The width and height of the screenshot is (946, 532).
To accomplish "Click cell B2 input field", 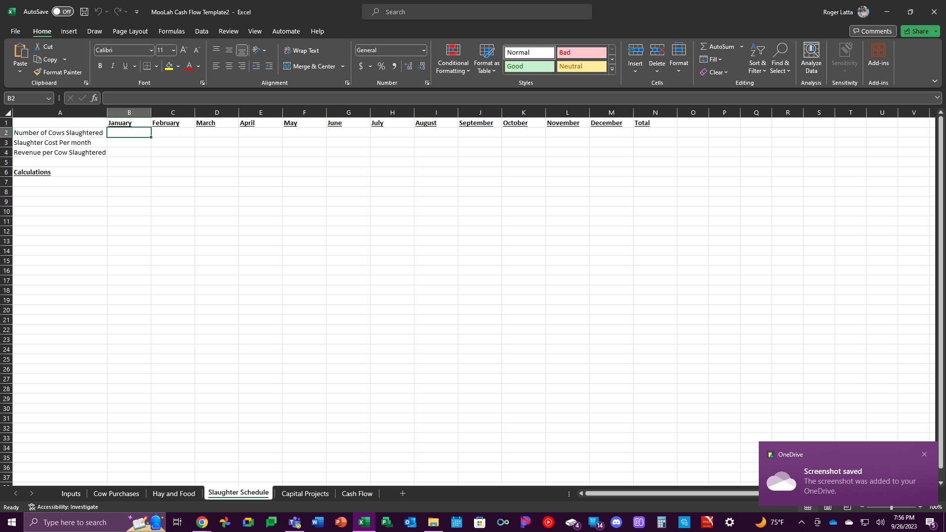I will 129,133.
